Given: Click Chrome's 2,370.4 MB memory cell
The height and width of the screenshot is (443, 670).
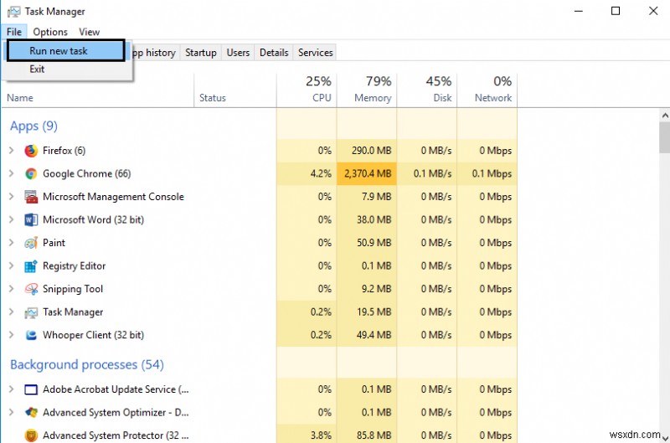Looking at the screenshot, I should pos(367,174).
